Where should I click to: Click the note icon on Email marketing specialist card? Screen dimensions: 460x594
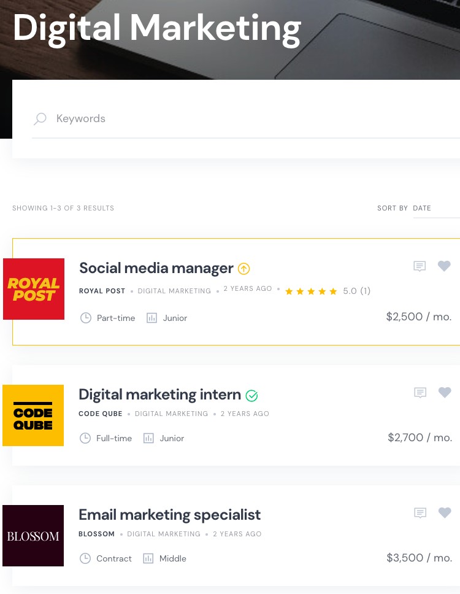coord(420,513)
